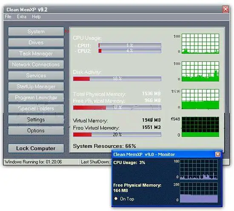Click Windows Running for: 01:20:06 status
This screenshot has width=234, height=211.
click(33, 162)
